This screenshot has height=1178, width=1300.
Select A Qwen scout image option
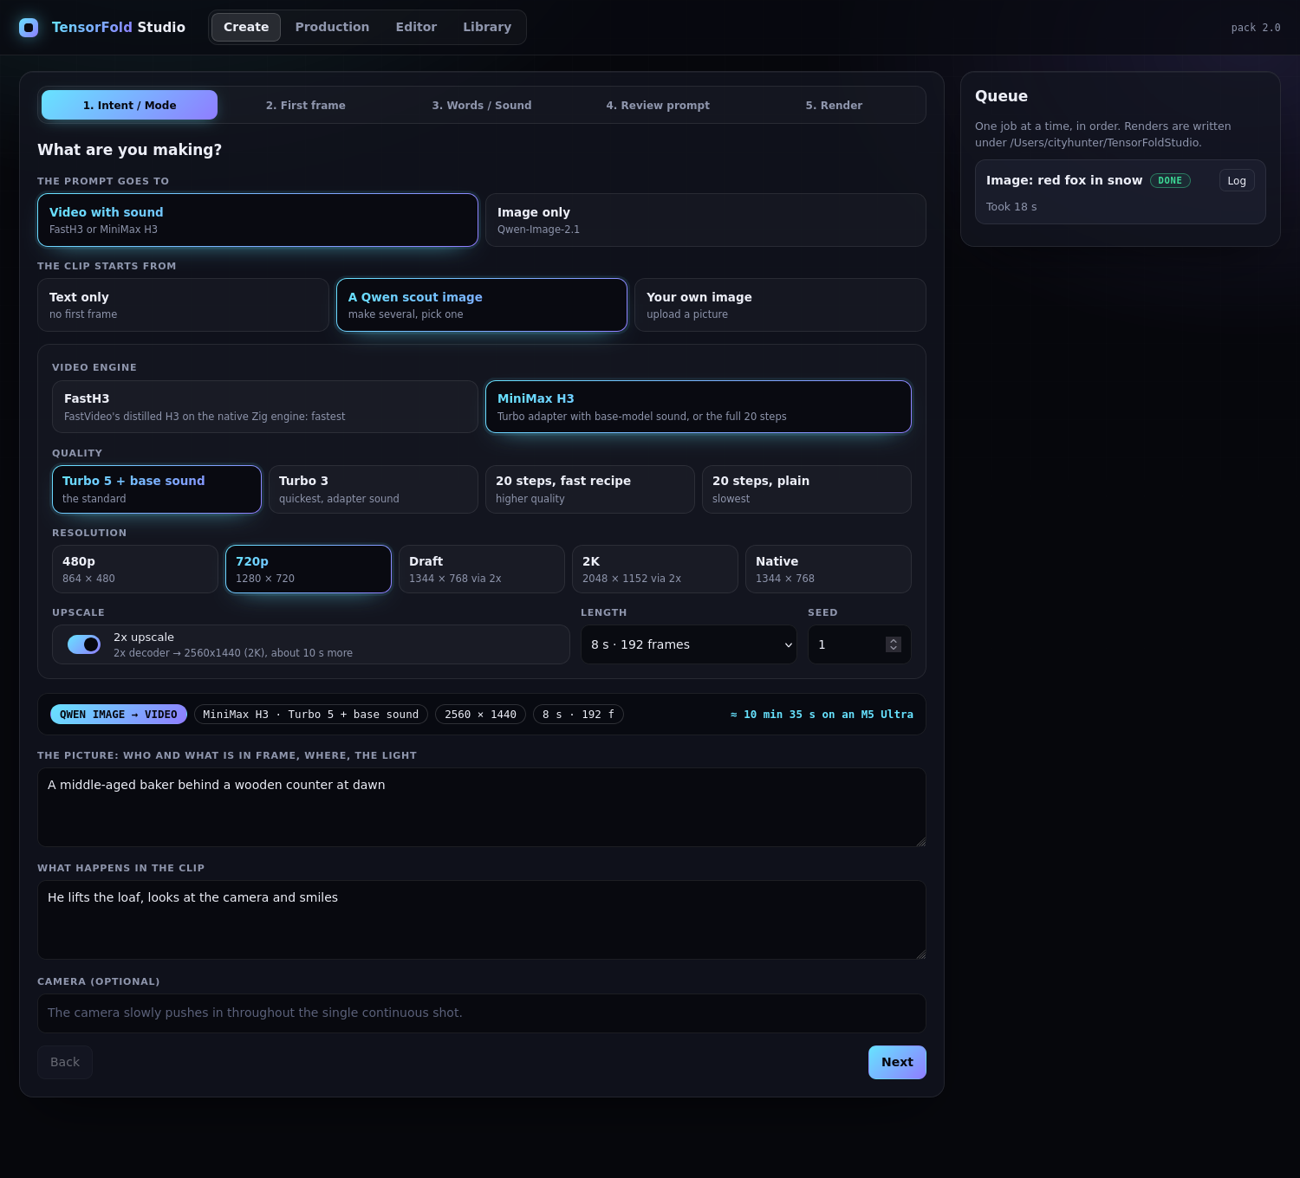482,305
